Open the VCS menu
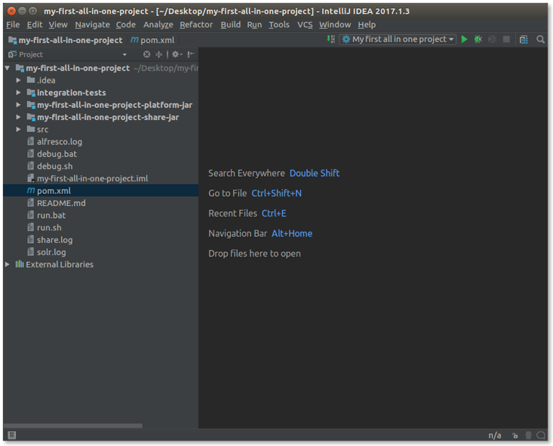553x446 pixels. [305, 25]
